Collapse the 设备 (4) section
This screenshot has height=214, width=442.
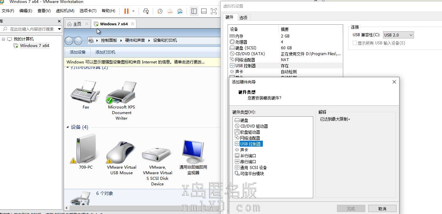click(68, 127)
